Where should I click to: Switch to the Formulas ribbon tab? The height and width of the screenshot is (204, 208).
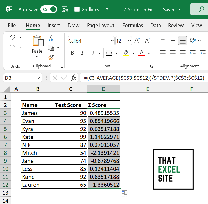click(x=133, y=25)
